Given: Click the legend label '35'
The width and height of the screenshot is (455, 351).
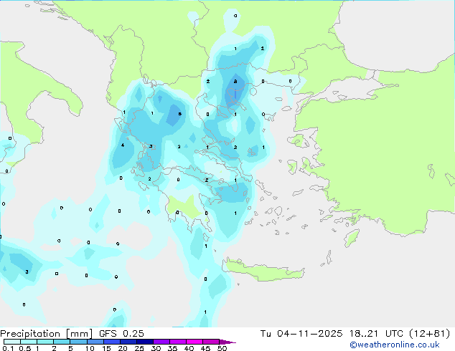Looking at the screenshot, I should click(x=172, y=348).
